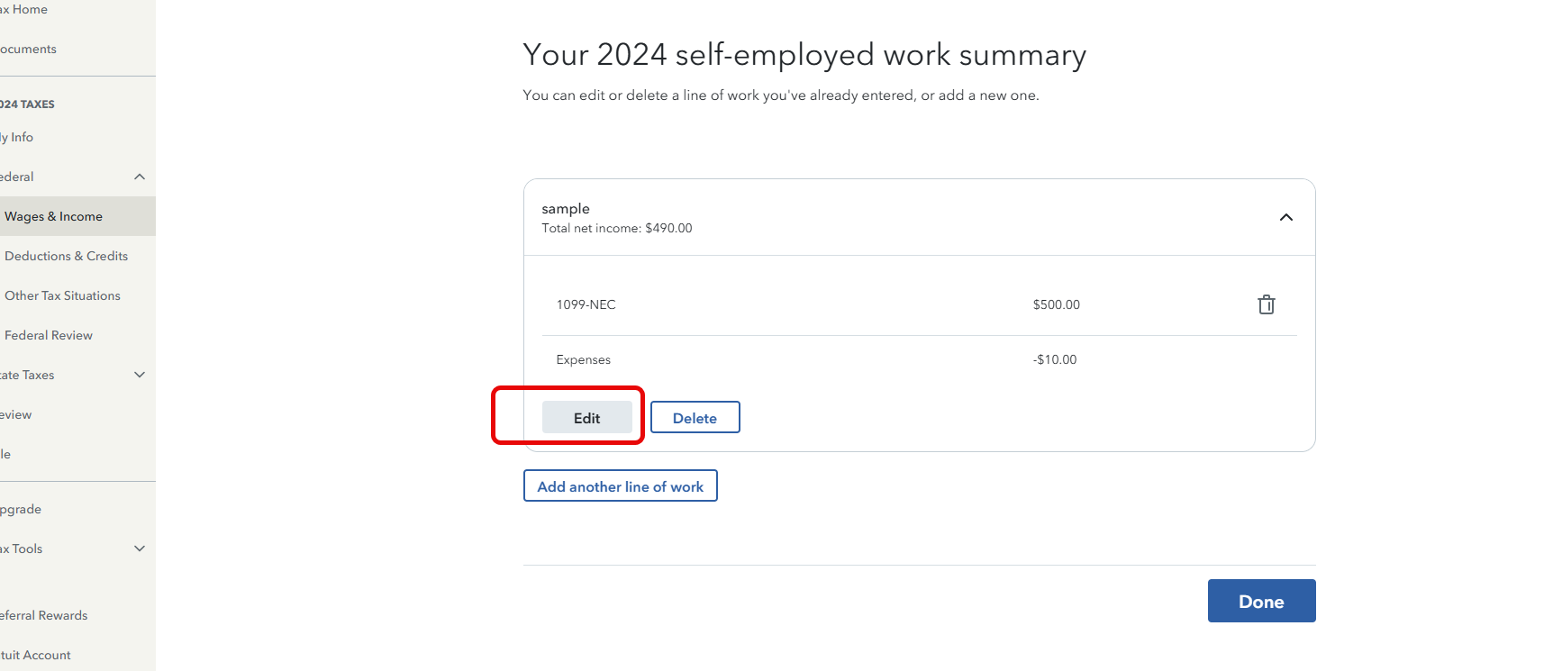Delete the 1099-NEC entry via trash icon
This screenshot has width=1553, height=671.
click(x=1266, y=304)
